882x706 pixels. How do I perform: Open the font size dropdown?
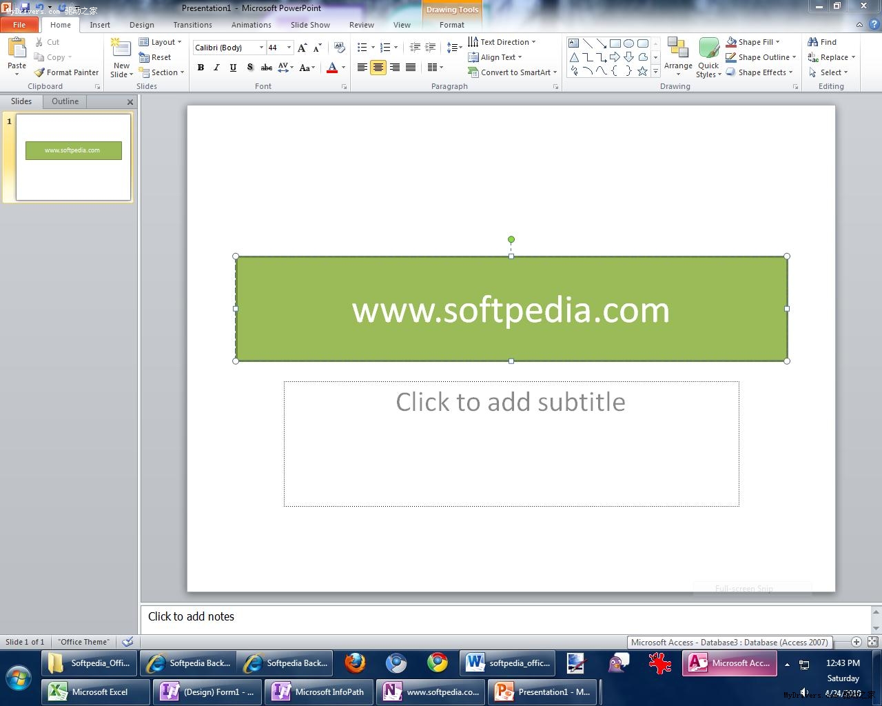tap(289, 48)
